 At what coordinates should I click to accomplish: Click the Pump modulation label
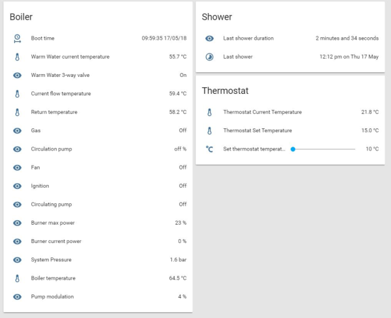(x=52, y=296)
